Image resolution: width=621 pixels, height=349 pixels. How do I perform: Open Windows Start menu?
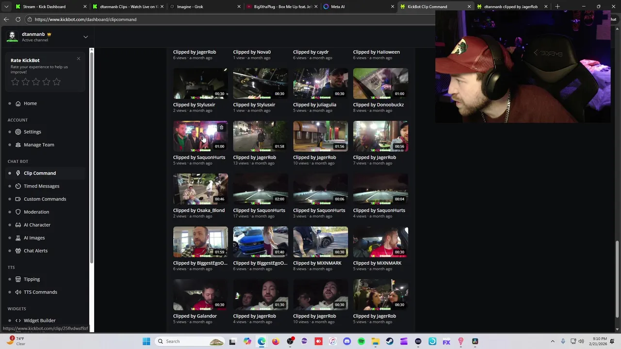(146, 341)
